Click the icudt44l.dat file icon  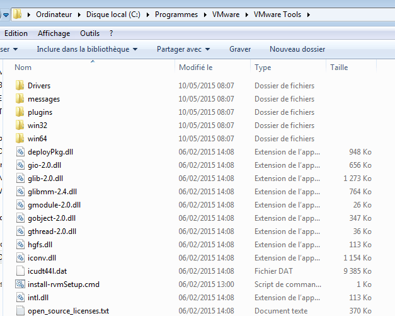point(20,271)
